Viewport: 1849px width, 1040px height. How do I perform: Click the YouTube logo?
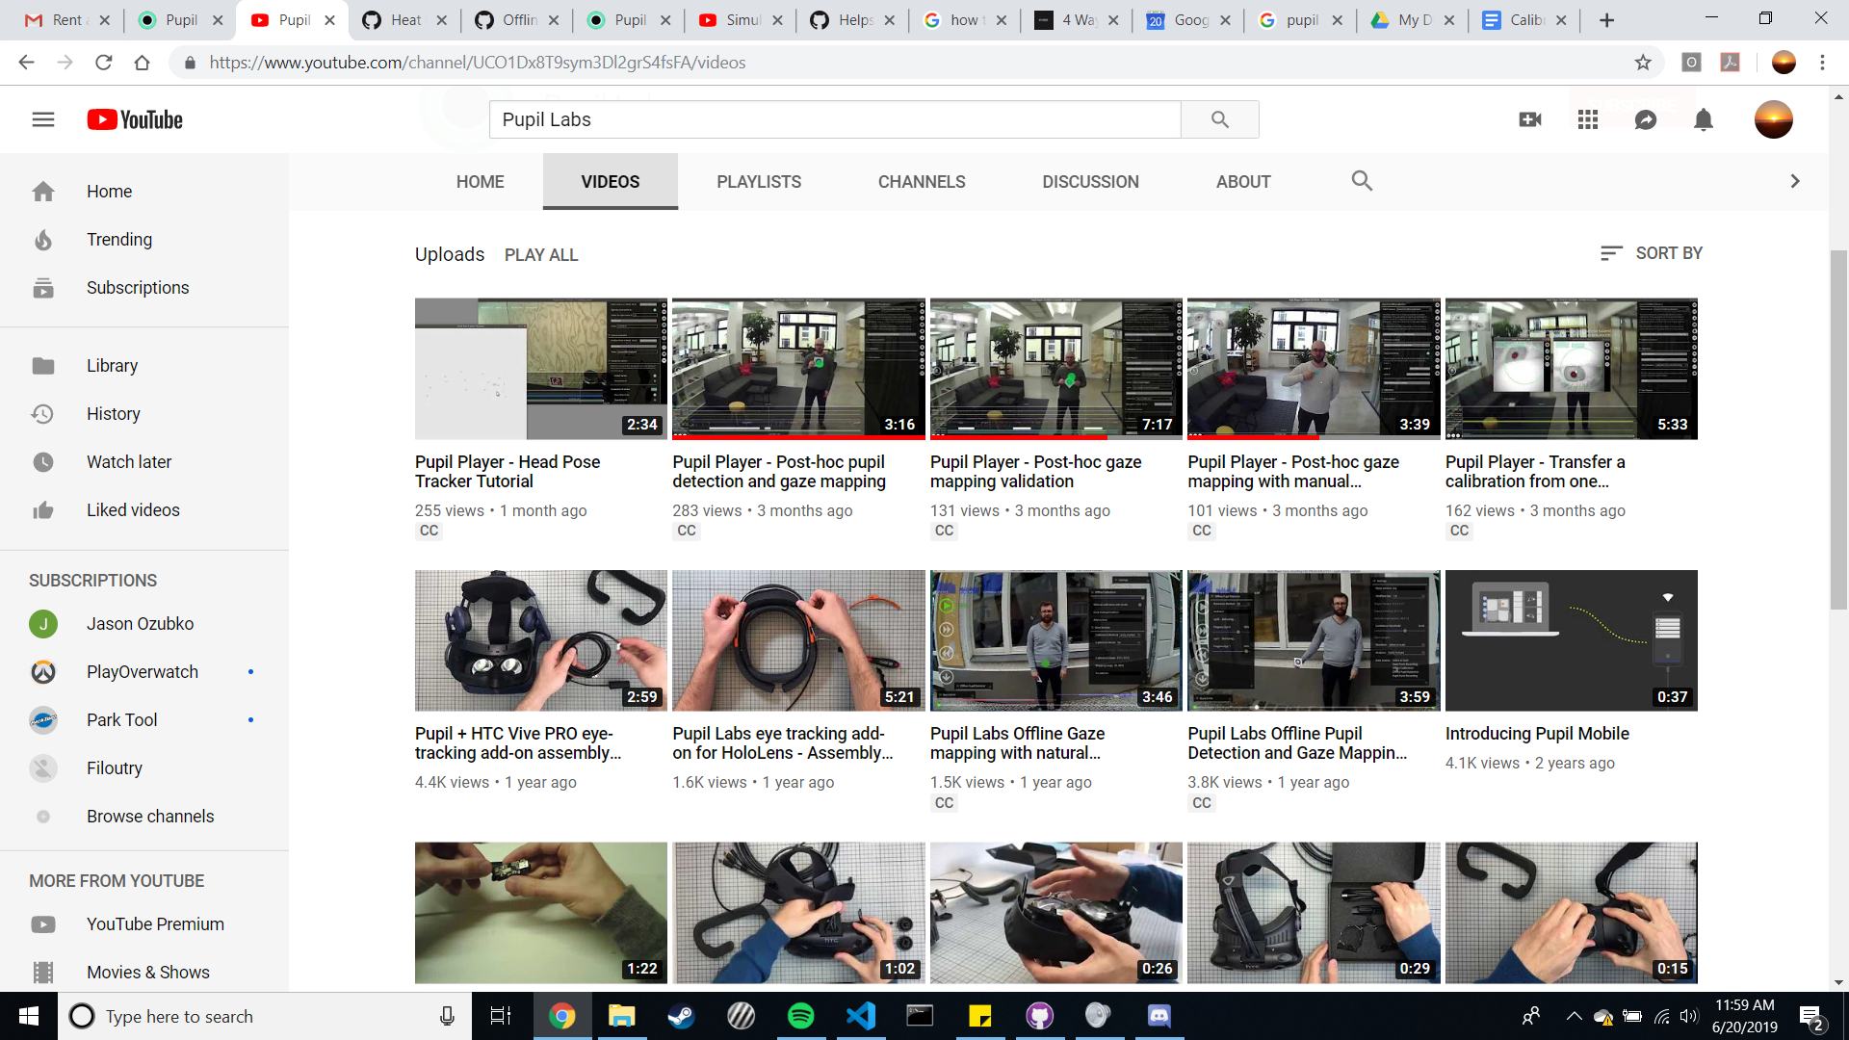click(x=135, y=119)
